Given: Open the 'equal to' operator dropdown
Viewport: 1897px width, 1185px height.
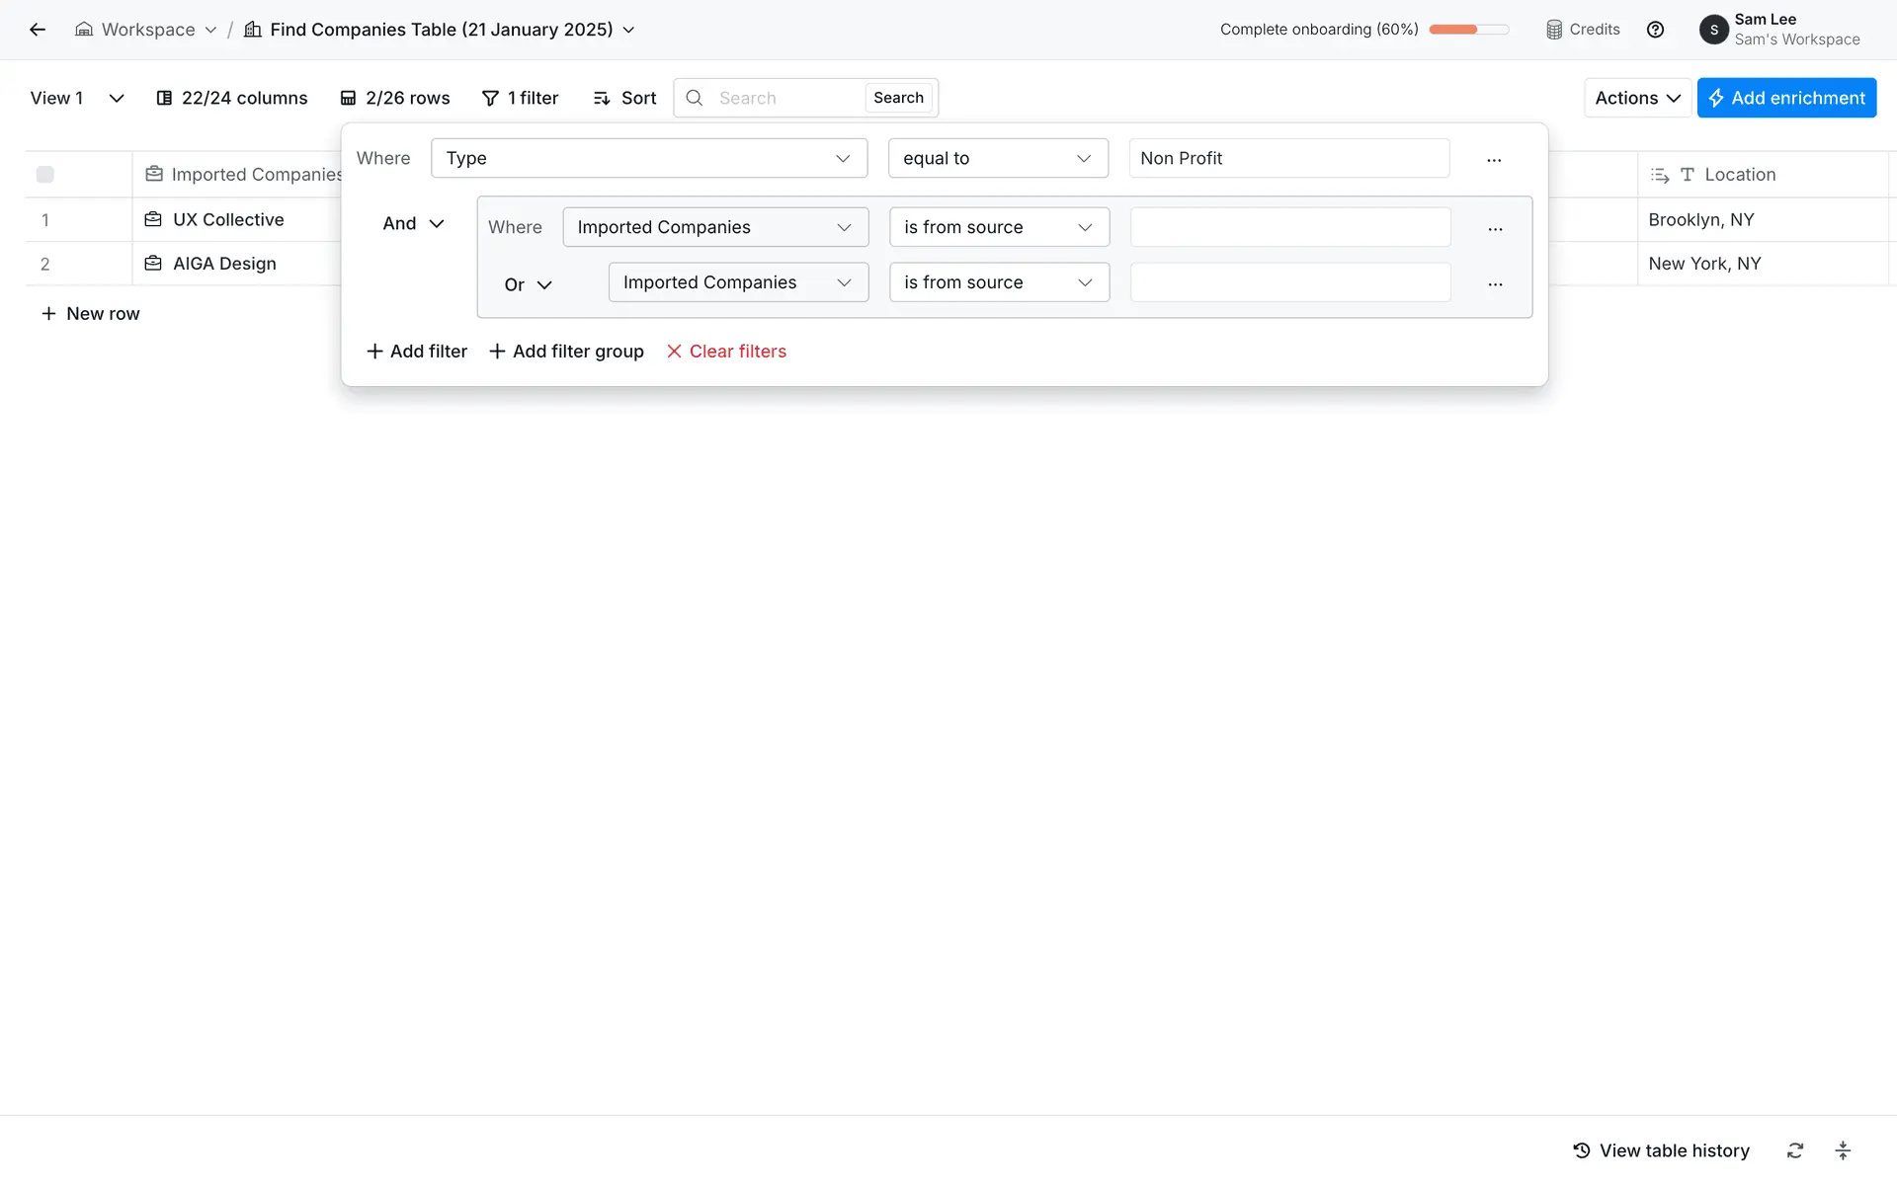Looking at the screenshot, I should (x=998, y=158).
